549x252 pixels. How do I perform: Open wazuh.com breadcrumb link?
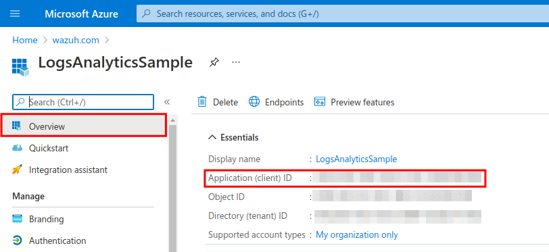(76, 41)
